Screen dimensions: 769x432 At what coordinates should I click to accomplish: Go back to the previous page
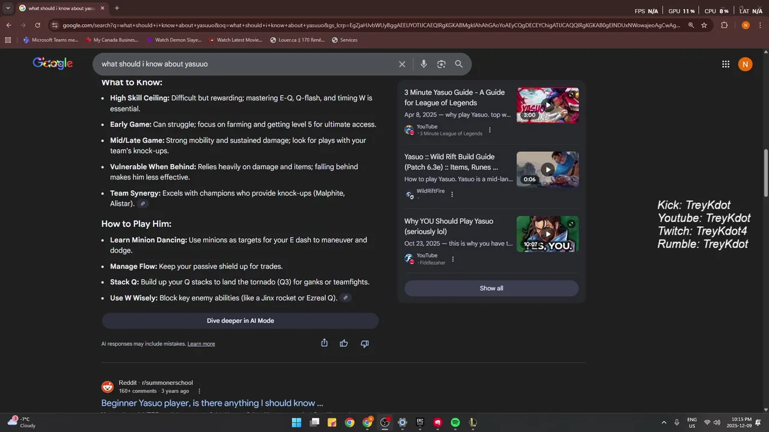point(9,25)
